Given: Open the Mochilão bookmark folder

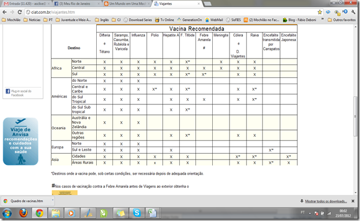Looking at the screenshot, I should [11, 20].
